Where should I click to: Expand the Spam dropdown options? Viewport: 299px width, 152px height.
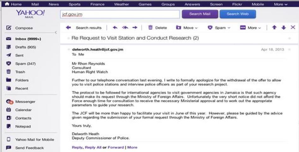[x=219, y=28]
